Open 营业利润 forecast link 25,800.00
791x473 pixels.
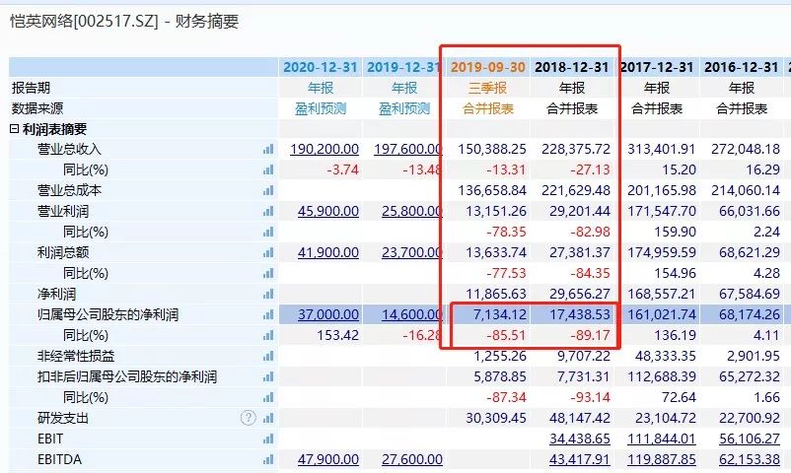coord(412,211)
